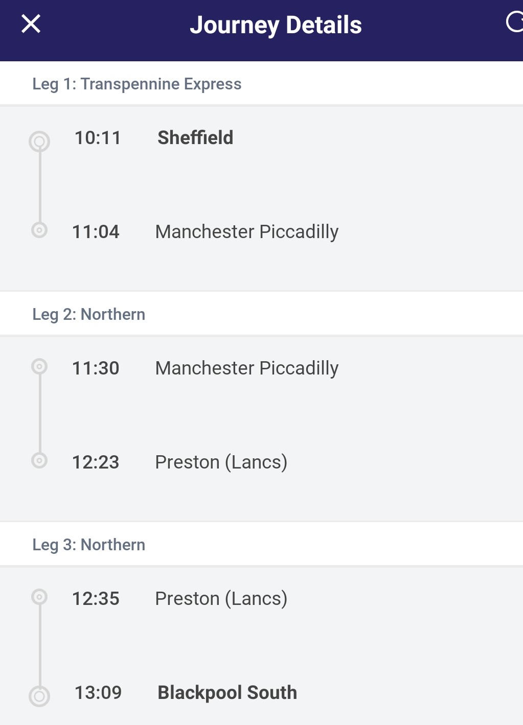
Task: Close the Journey Details screen
Action: click(x=31, y=24)
